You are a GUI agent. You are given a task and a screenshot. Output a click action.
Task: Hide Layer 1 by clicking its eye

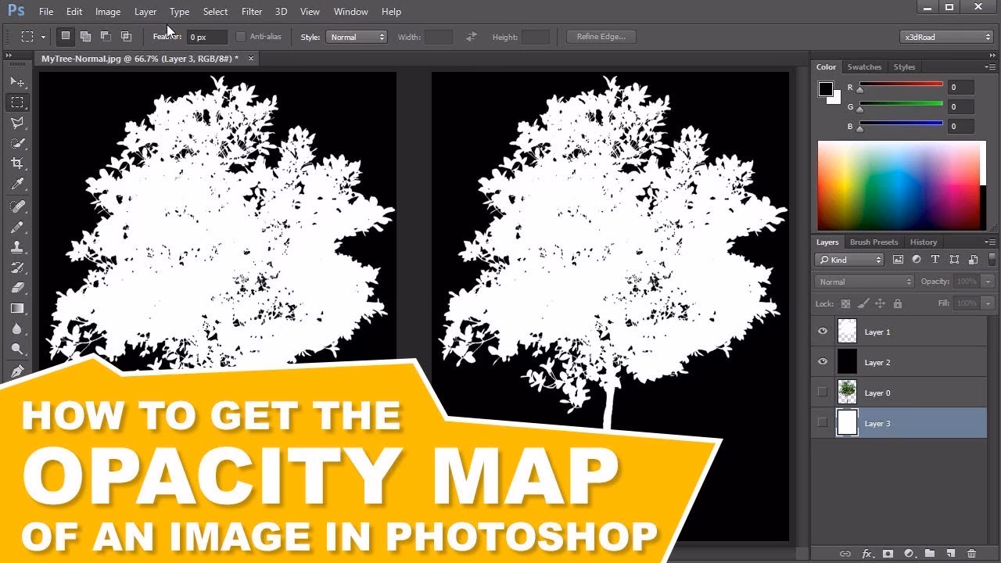(822, 331)
